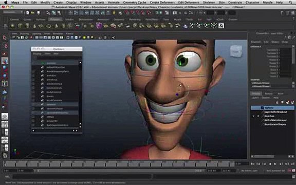Choose the Universal Manipulator tool
The image size is (296, 185).
(5, 84)
